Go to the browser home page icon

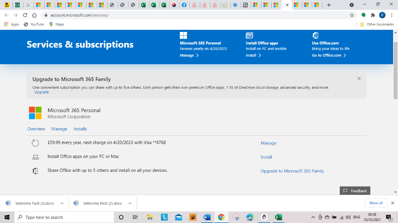34,15
